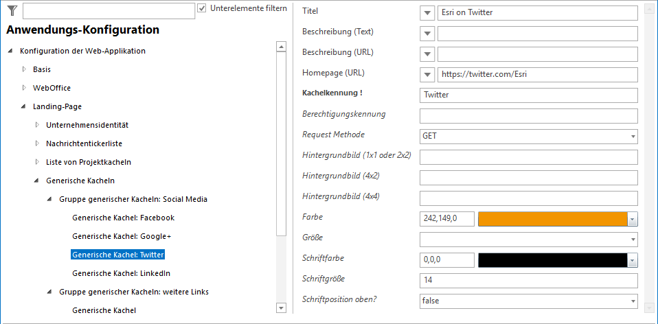Open the Request Methode GET dropdown
658x324 pixels.
coord(528,137)
